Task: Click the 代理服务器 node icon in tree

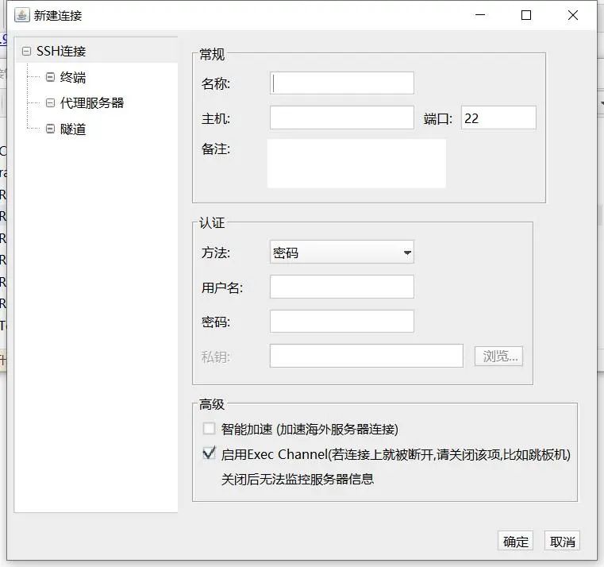Action: tap(51, 103)
